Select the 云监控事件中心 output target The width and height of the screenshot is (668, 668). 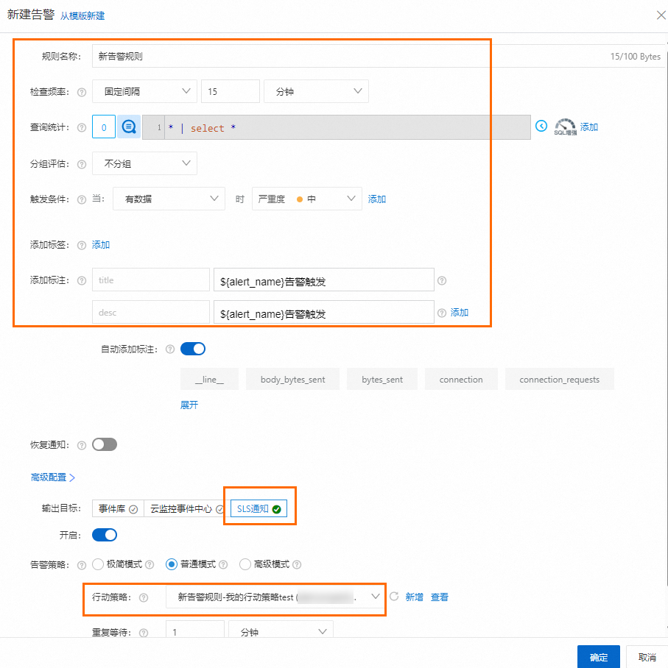click(x=186, y=508)
